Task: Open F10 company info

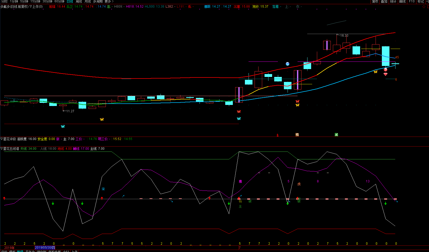Action: pyautogui.click(x=412, y=2)
